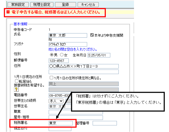Image resolution: width=169 pixels, height=132 pixels.
Task: Click the 申告者コード value 1
Action: pyautogui.click(x=49, y=30)
